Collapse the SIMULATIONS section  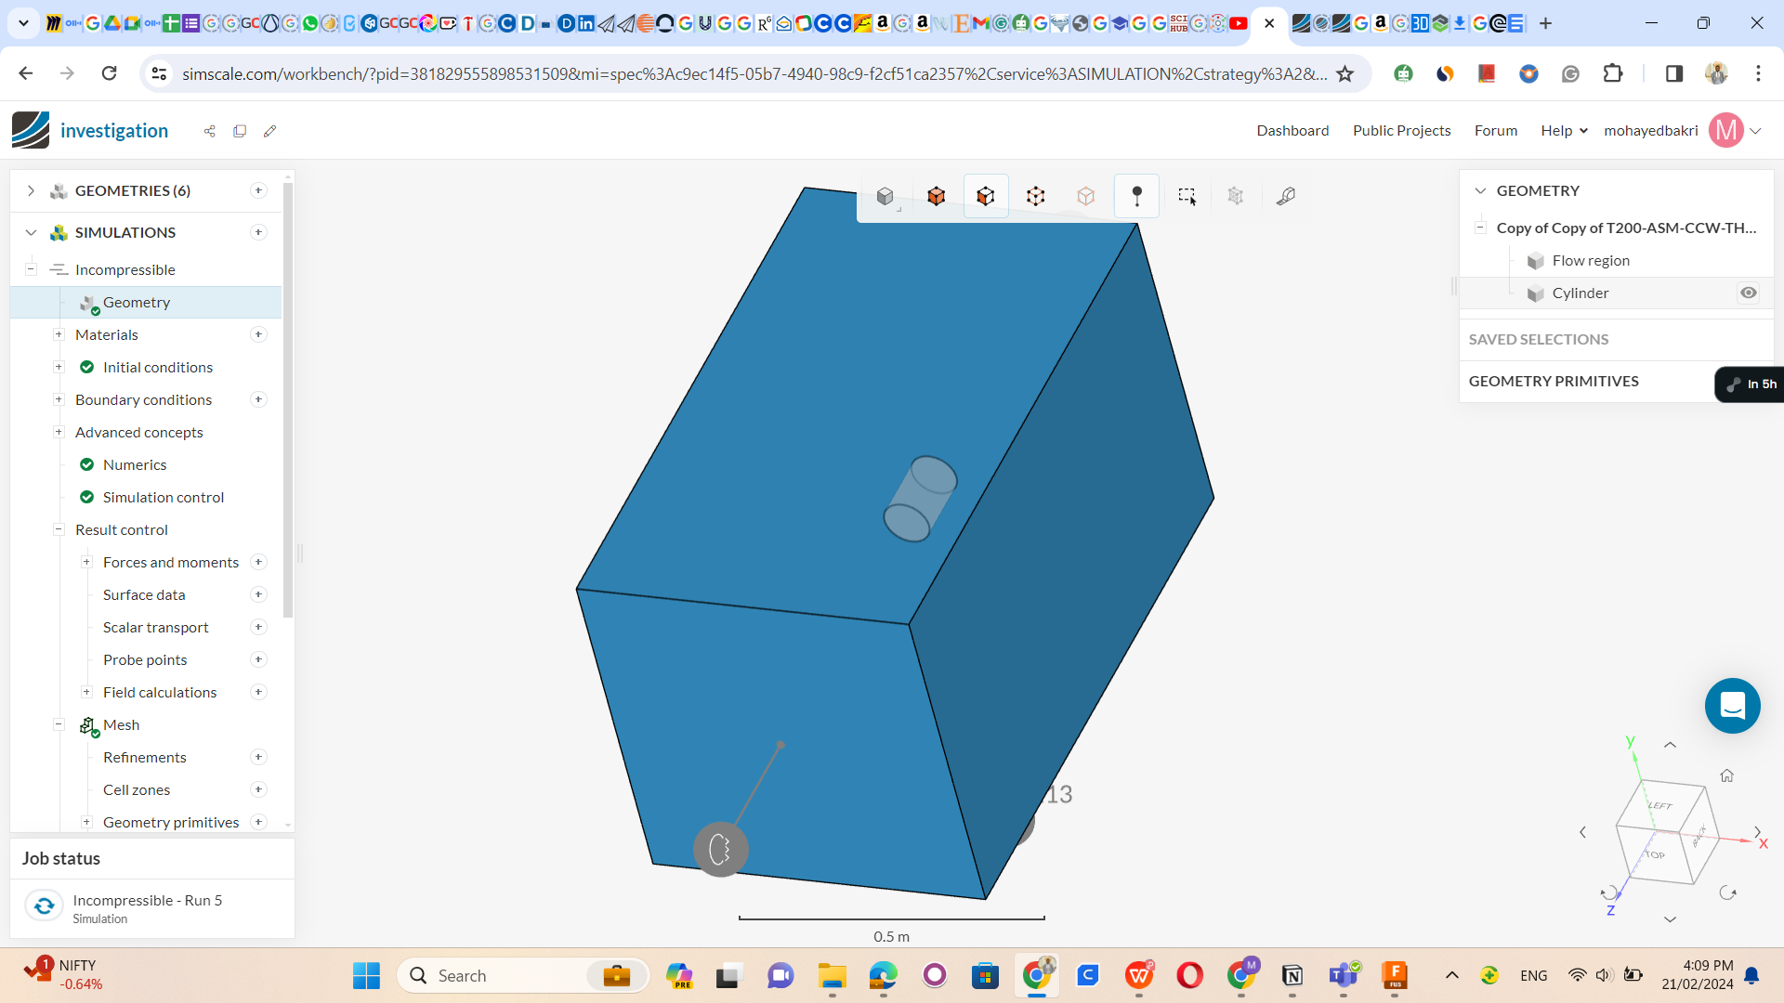click(x=31, y=232)
